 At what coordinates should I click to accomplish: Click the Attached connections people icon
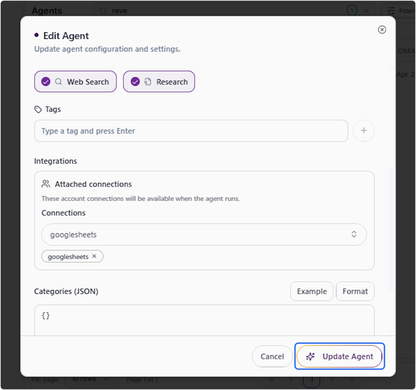tap(46, 184)
